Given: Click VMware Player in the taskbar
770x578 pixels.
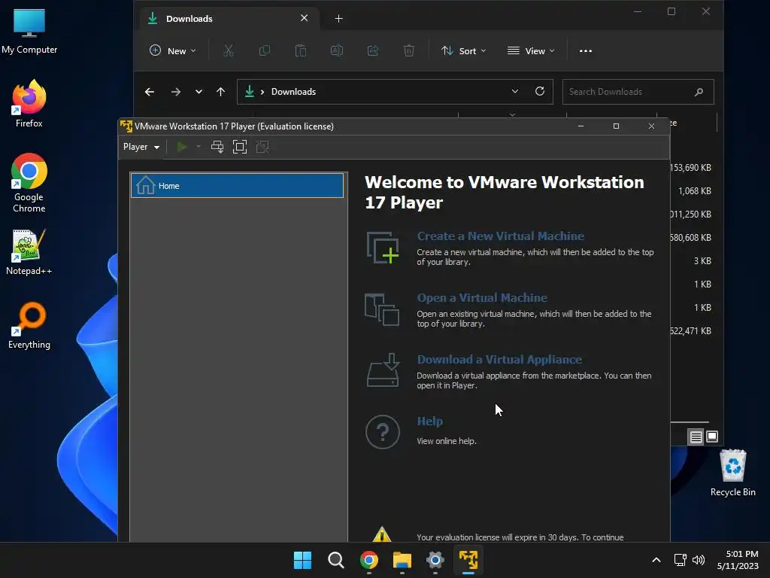Looking at the screenshot, I should coord(468,560).
